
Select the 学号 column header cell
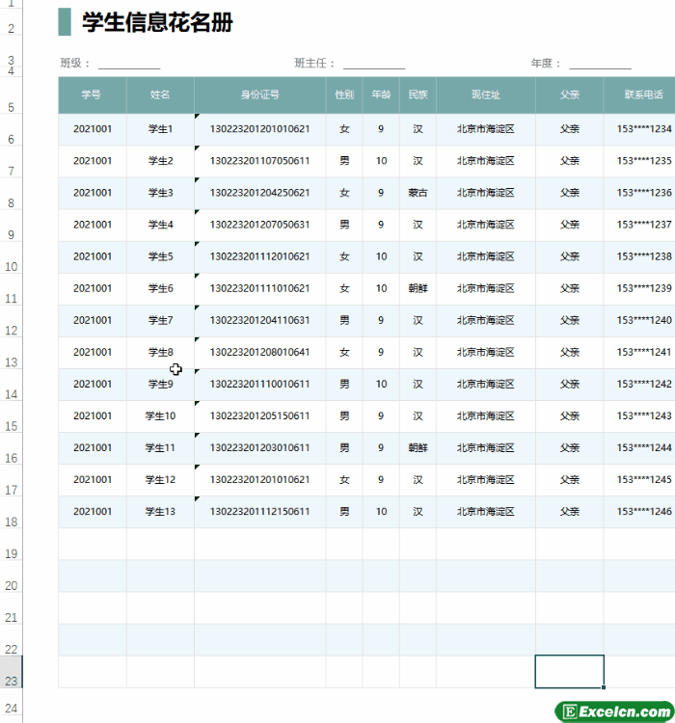pyautogui.click(x=93, y=95)
